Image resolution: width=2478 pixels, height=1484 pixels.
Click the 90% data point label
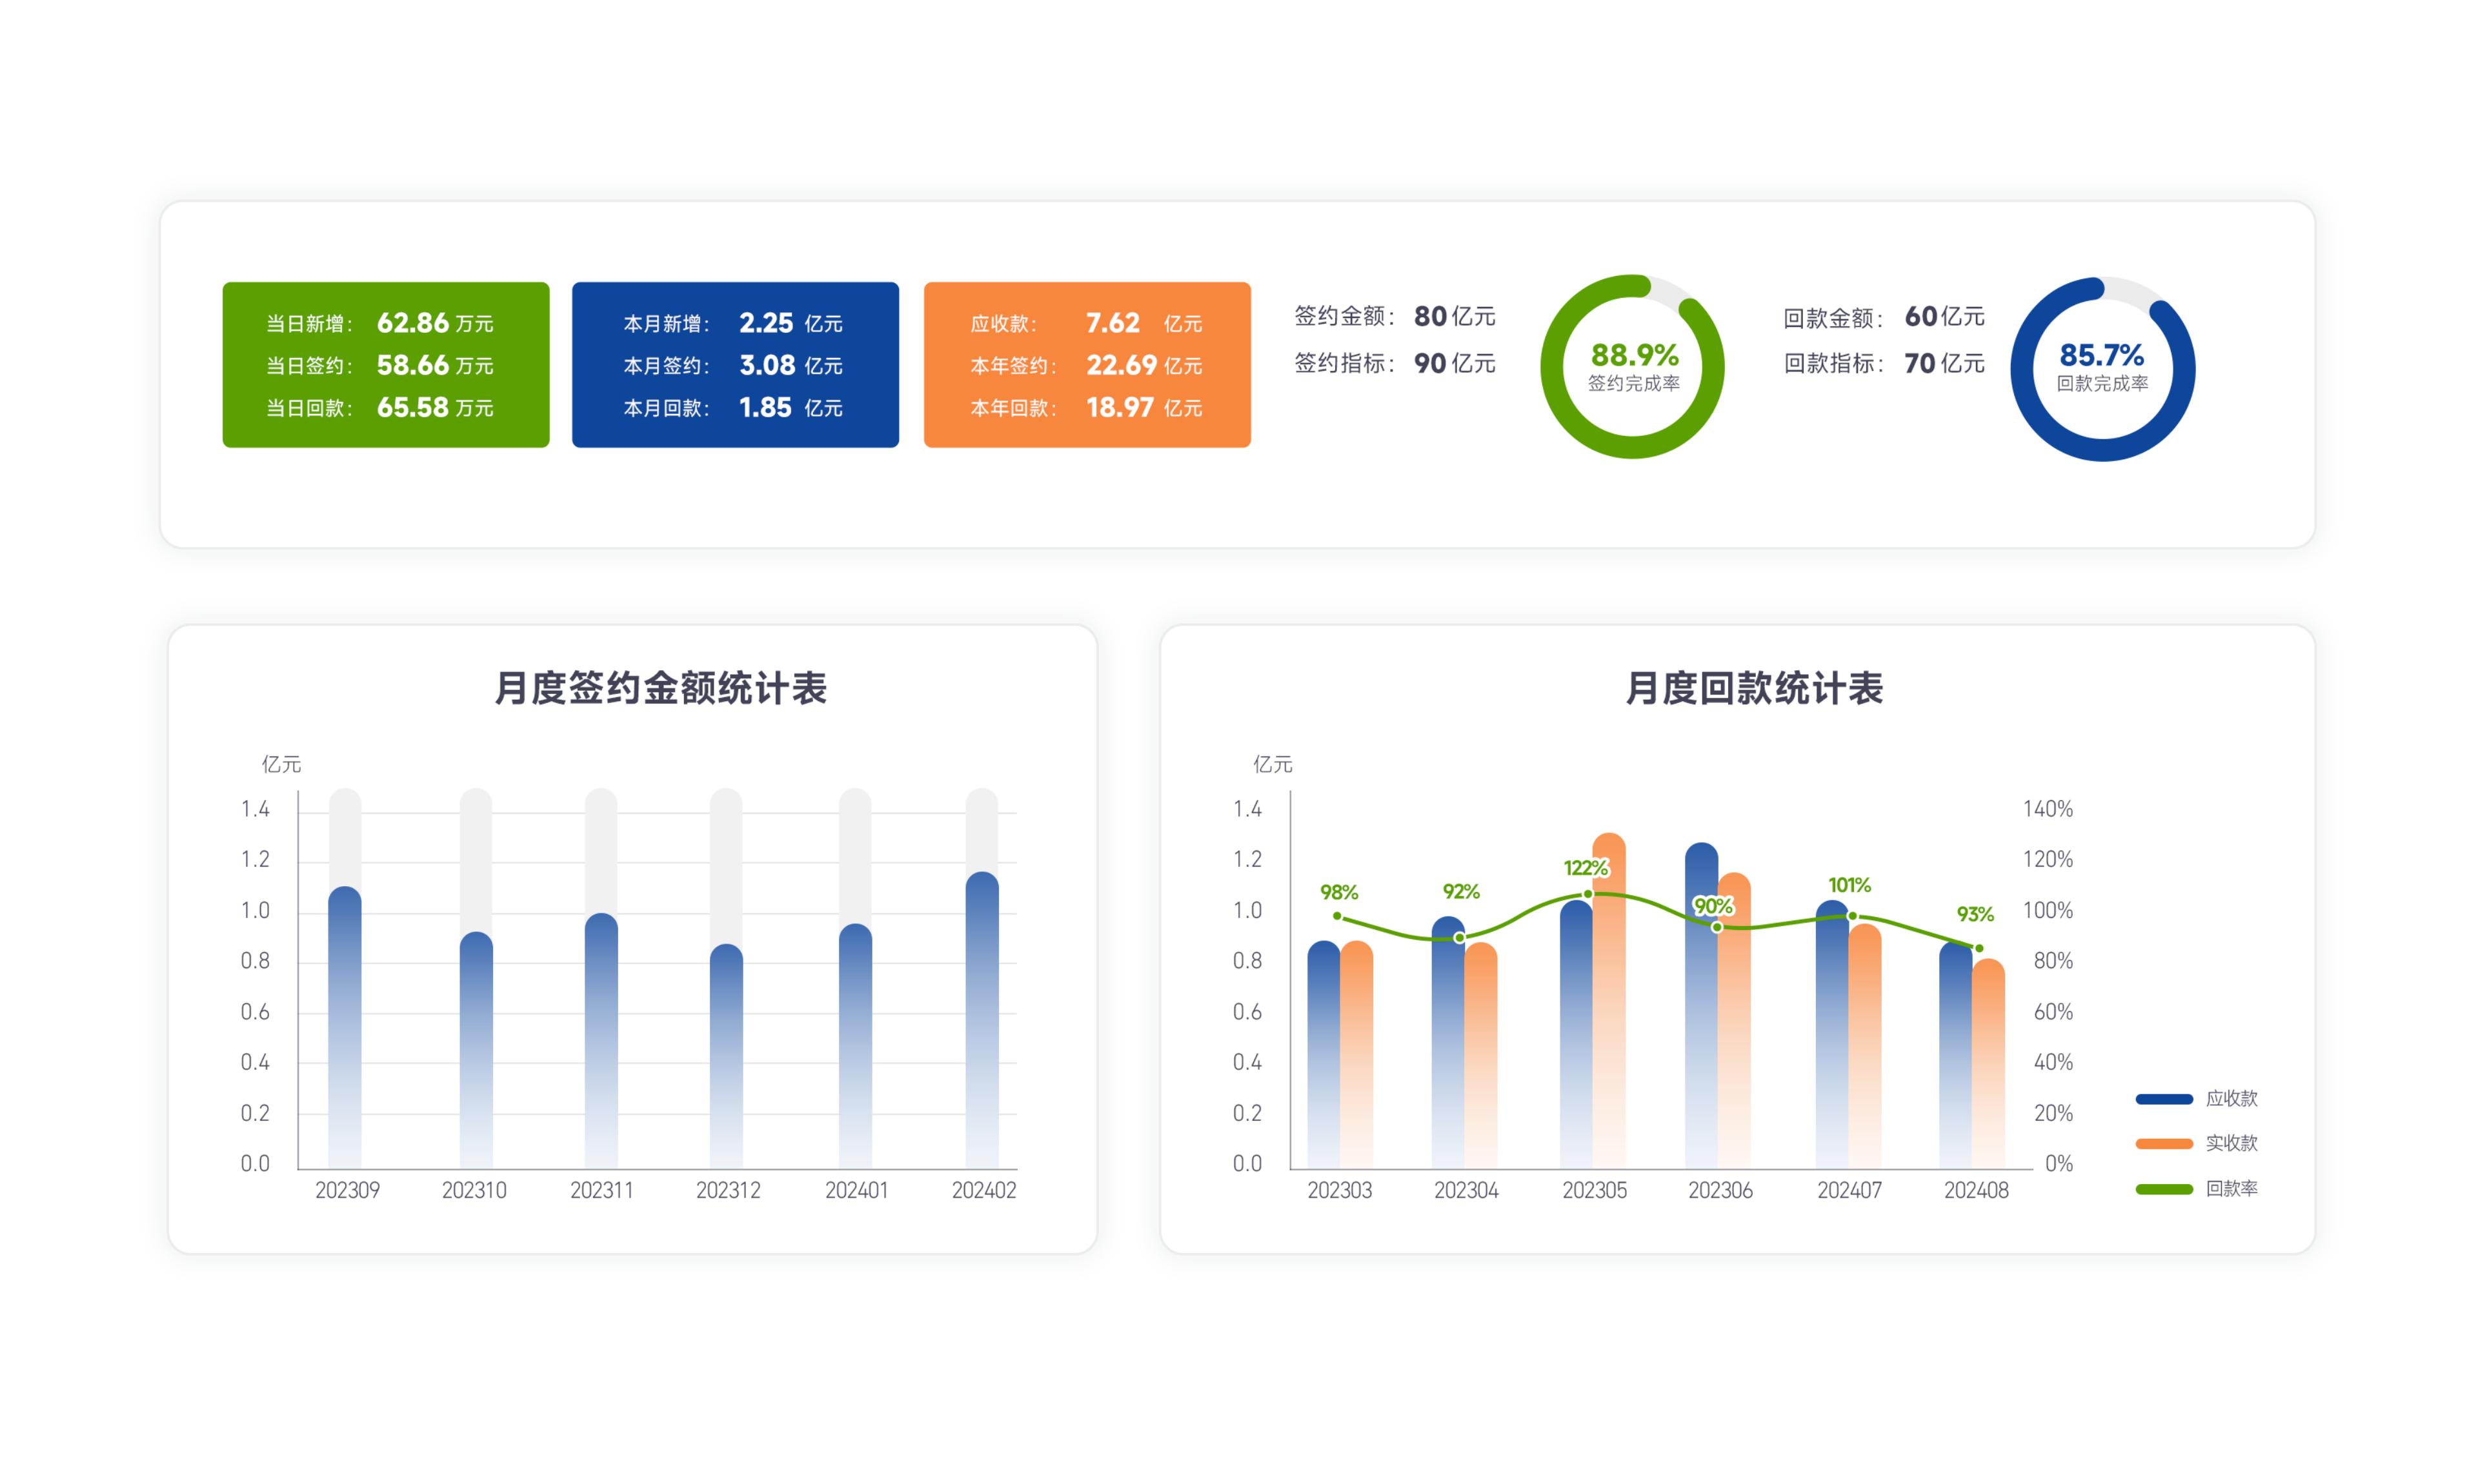[x=1713, y=906]
